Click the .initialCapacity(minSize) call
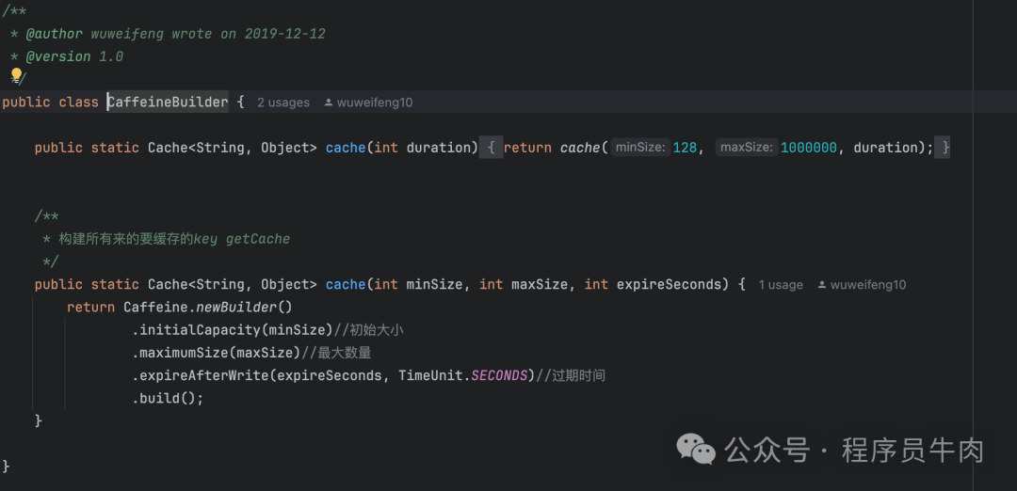The width and height of the screenshot is (1017, 491). (233, 330)
